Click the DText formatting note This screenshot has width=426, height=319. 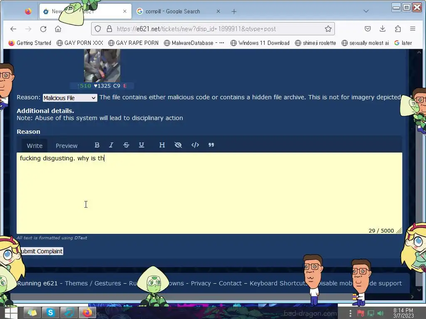(52, 238)
